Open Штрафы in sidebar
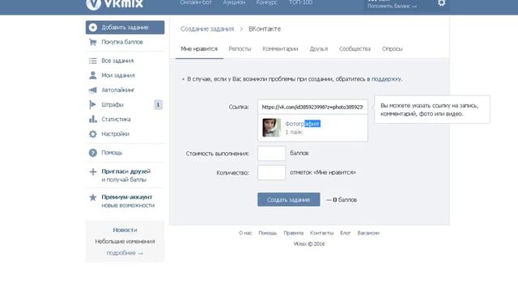Image resolution: width=518 pixels, height=291 pixels. (113, 104)
